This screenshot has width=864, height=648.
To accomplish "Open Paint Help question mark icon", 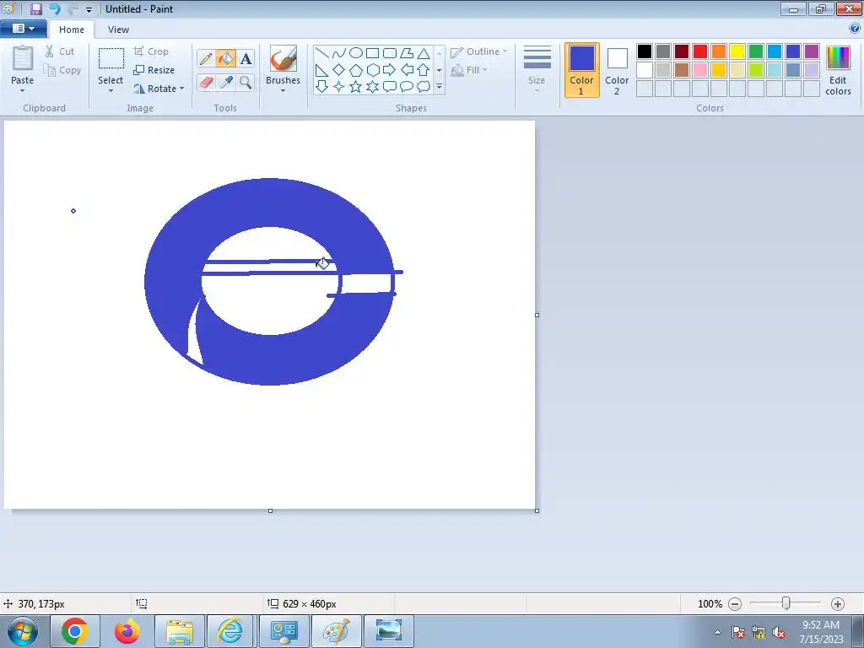I will (855, 29).
